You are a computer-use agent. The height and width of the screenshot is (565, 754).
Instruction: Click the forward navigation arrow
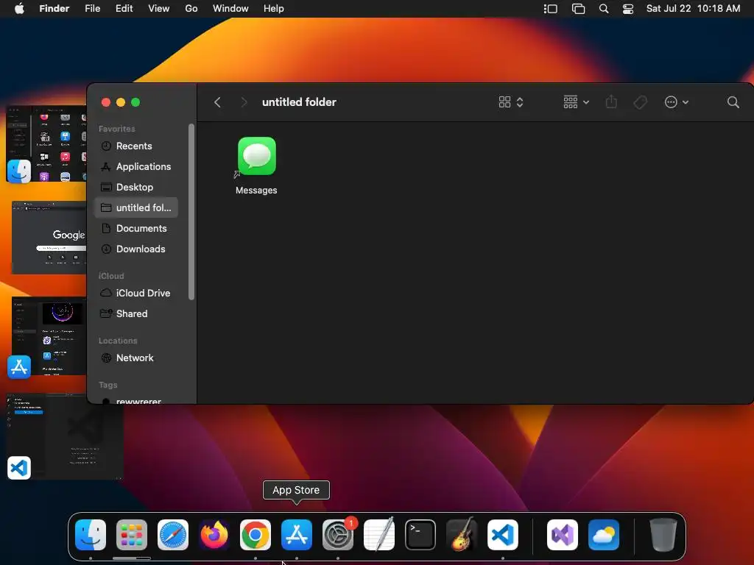tap(244, 102)
